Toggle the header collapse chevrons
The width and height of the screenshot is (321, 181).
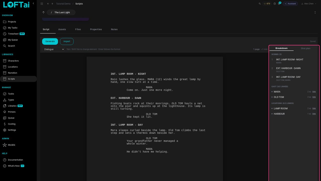315,12
